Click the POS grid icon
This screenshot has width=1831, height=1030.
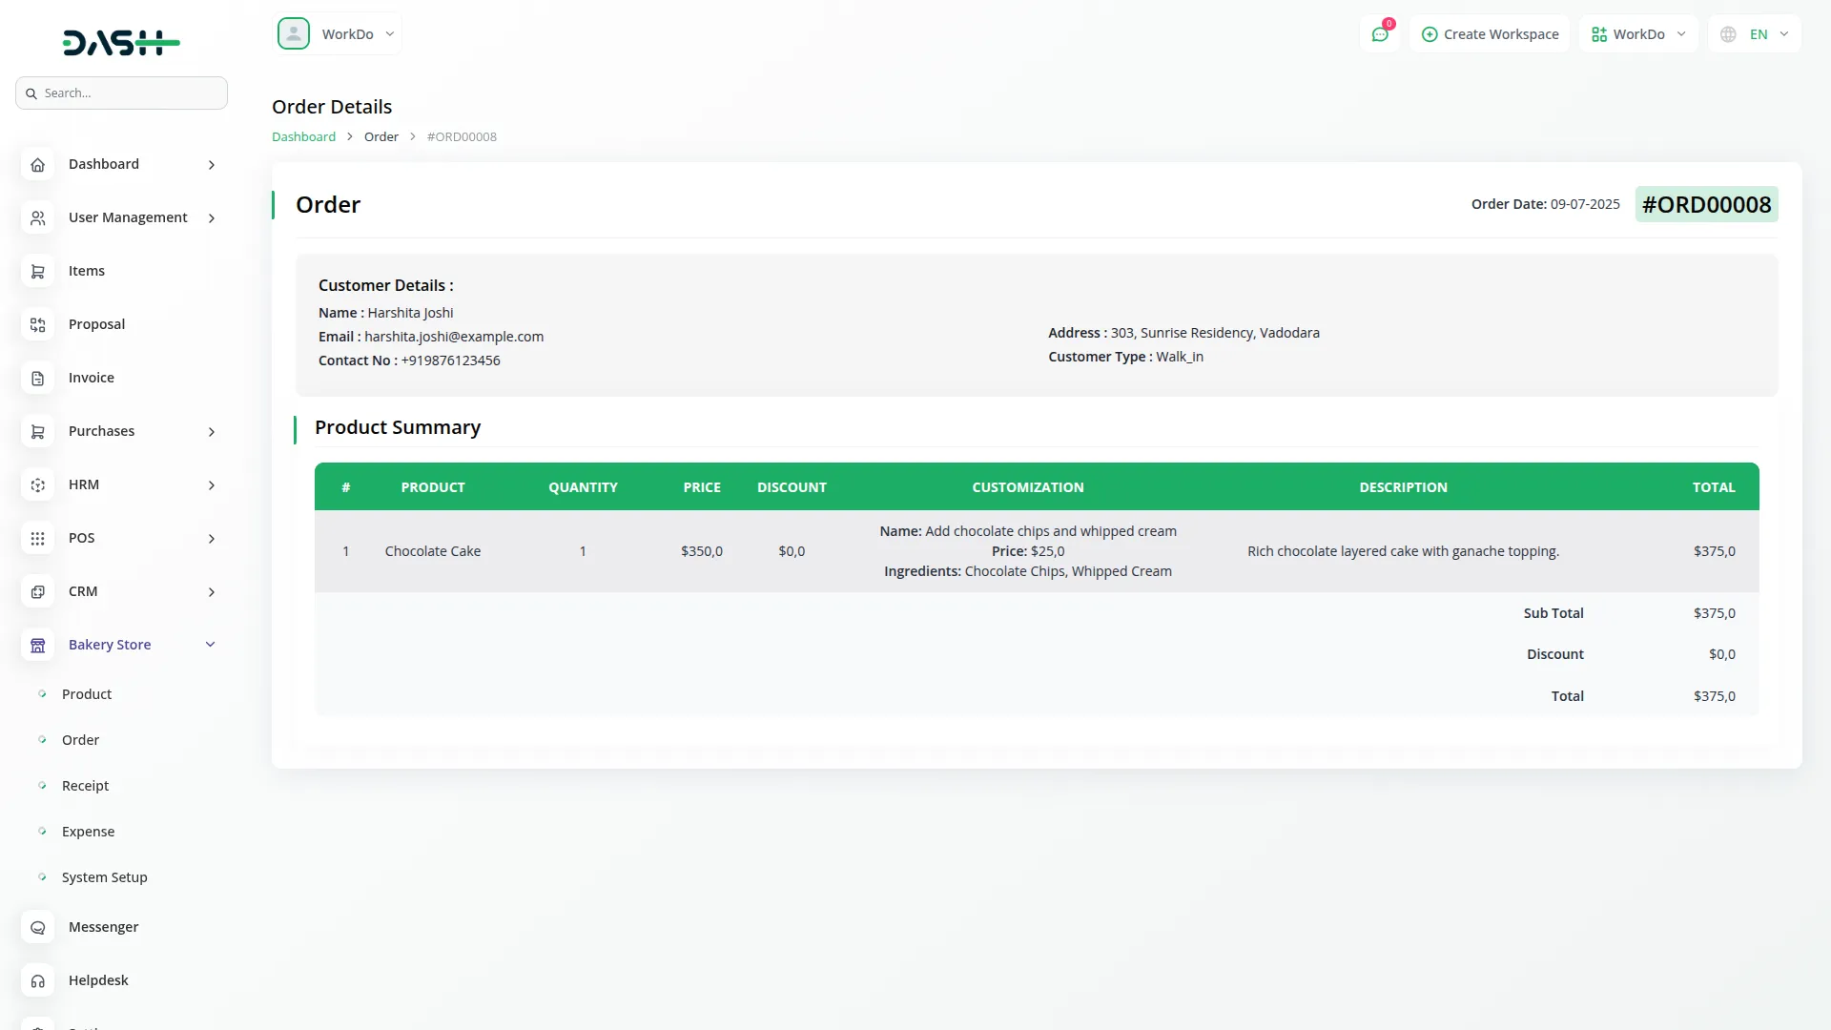37,539
